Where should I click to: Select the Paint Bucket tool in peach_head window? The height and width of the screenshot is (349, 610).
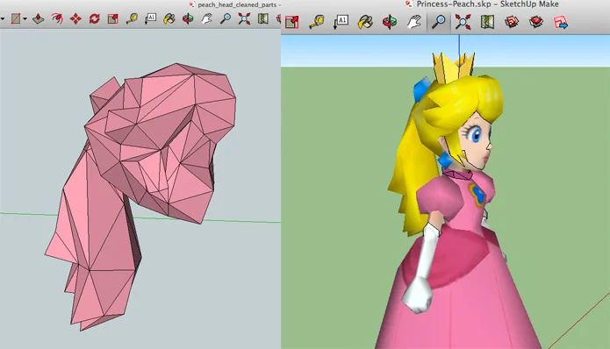click(169, 18)
